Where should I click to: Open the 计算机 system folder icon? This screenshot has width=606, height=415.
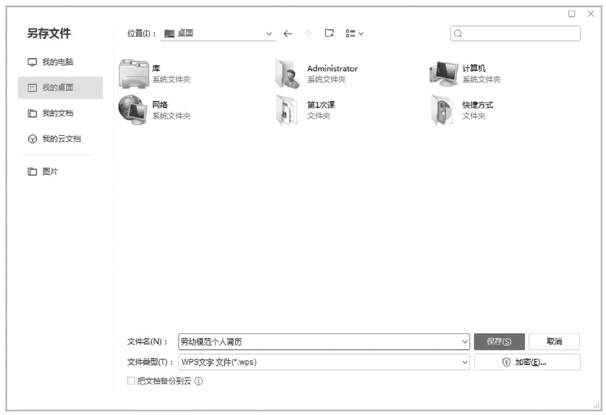tap(443, 74)
